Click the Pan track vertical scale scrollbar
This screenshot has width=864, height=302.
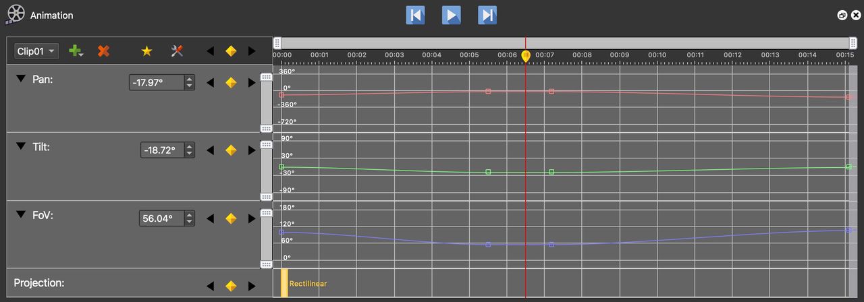point(266,102)
